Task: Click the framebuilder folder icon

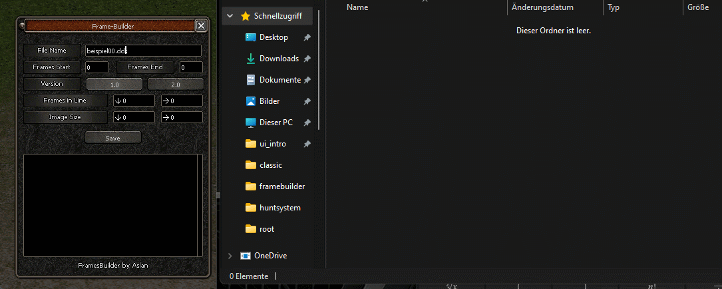Action: [251, 186]
